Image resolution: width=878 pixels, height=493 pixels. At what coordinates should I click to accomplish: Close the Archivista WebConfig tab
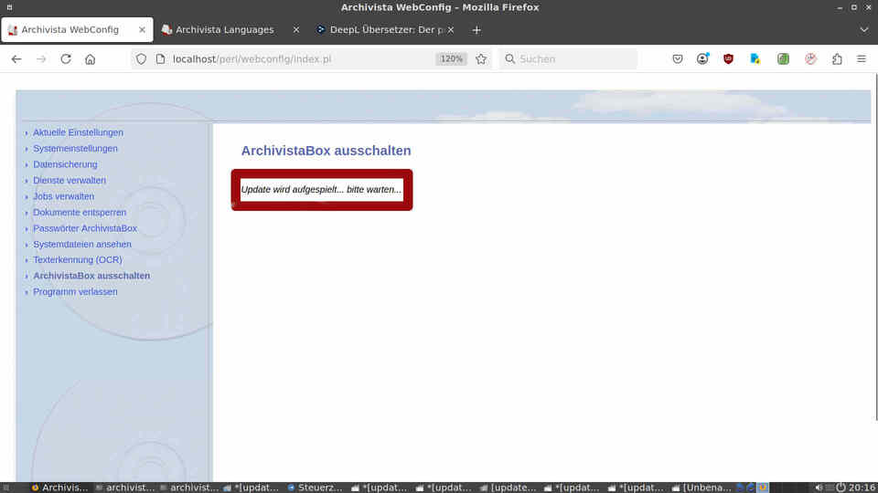click(143, 29)
